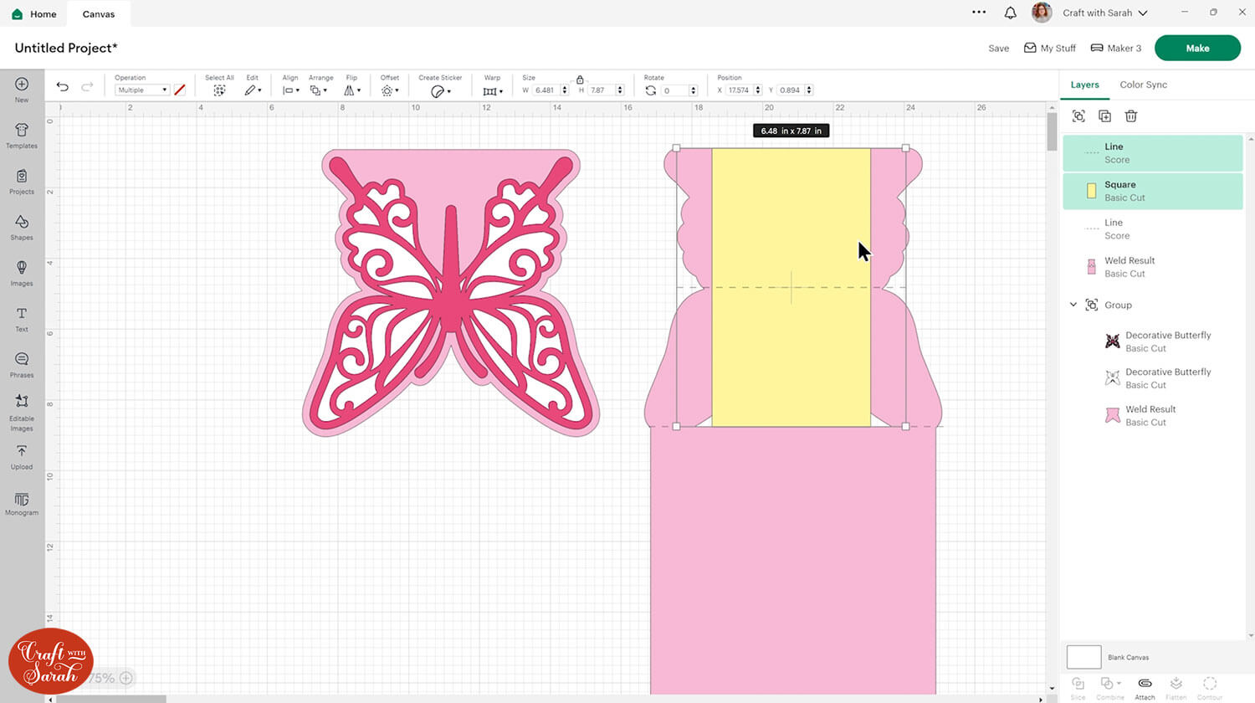1255x703 pixels.
Task: Expand the Flip dropdown
Action: pyautogui.click(x=352, y=90)
